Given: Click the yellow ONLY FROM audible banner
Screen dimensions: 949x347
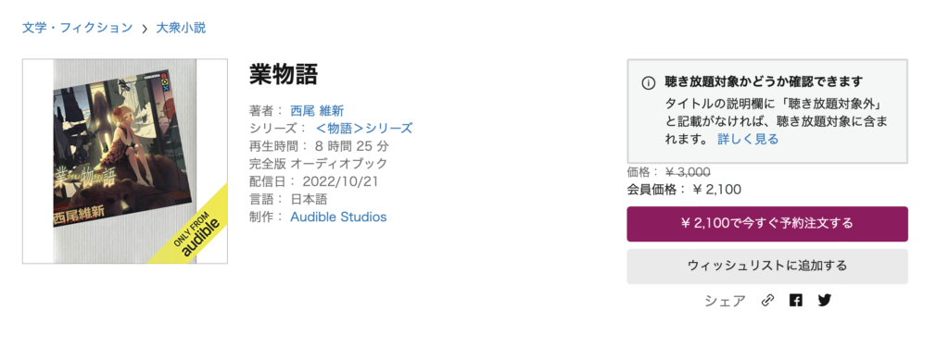Looking at the screenshot, I should (194, 229).
